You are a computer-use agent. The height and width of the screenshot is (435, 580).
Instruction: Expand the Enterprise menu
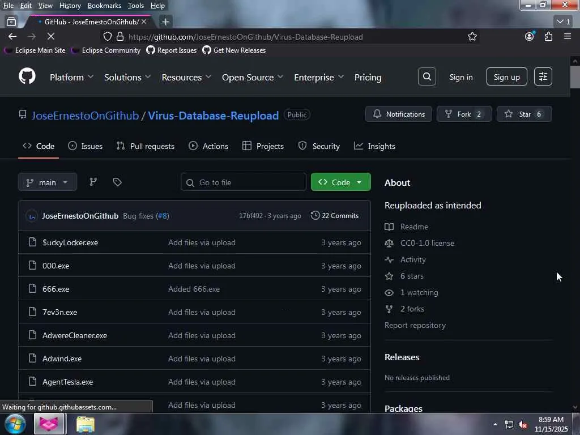point(319,77)
